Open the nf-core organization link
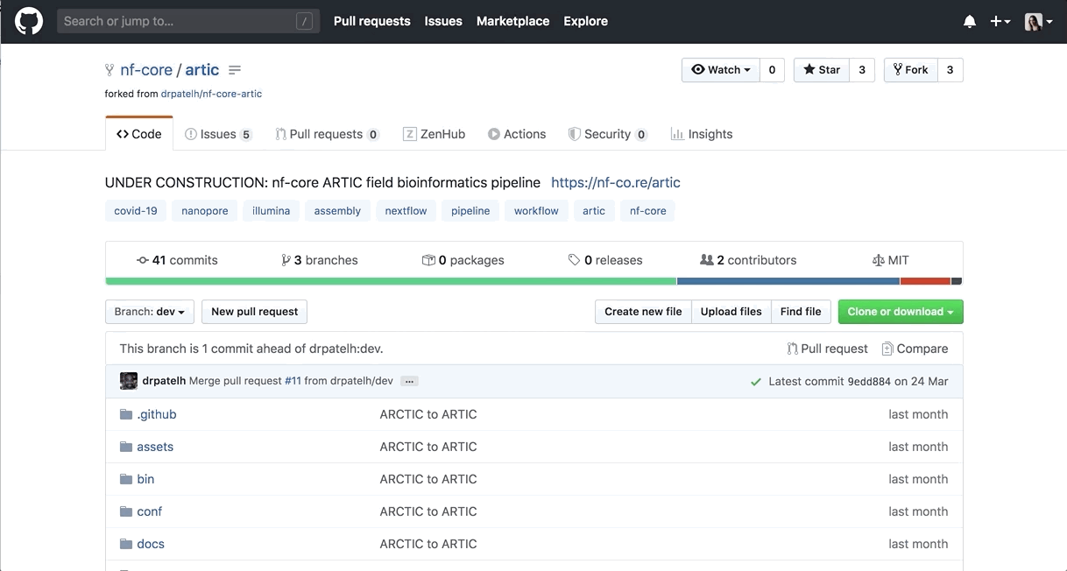Screen dimensions: 1067x571 146,70
